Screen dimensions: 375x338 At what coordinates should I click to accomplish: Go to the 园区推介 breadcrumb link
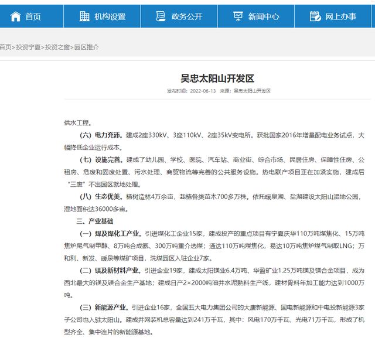coord(86,47)
